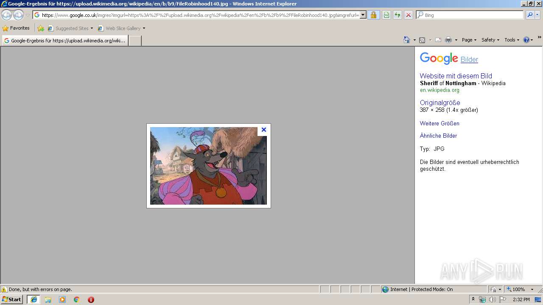Show hidden system tray icons arrow
This screenshot has height=305, width=543.
[x=473, y=299]
